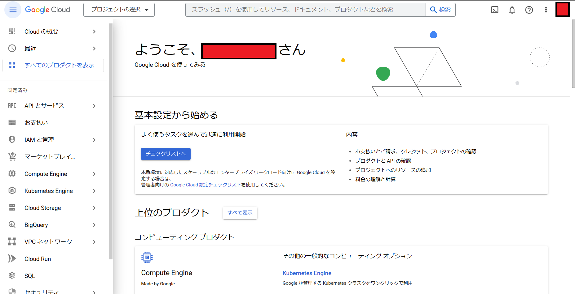
Task: Expand Cloud Storage submenu chevron
Action: 94,208
